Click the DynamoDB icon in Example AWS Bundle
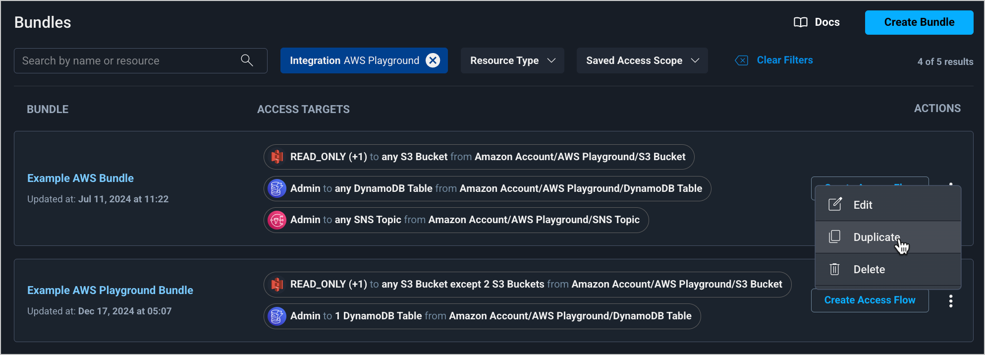Viewport: 985px width, 355px height. click(277, 188)
